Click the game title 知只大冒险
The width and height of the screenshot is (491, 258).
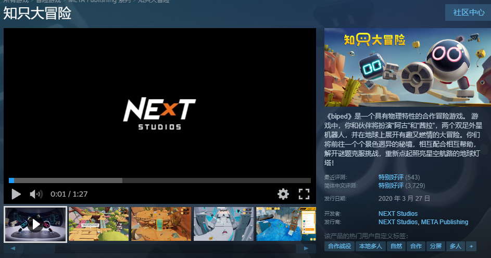pyautogui.click(x=37, y=14)
